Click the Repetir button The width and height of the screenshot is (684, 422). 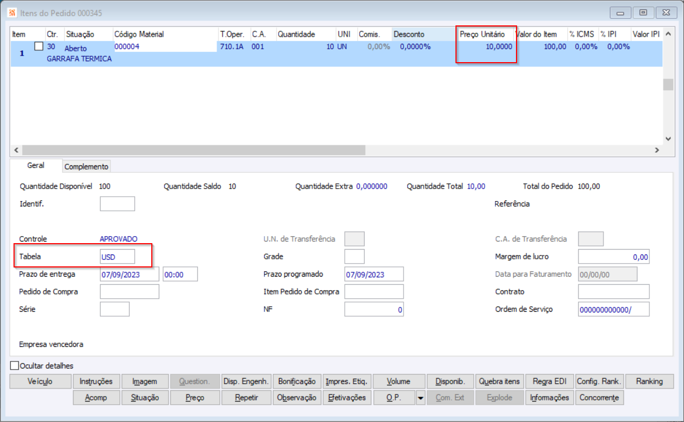click(246, 398)
